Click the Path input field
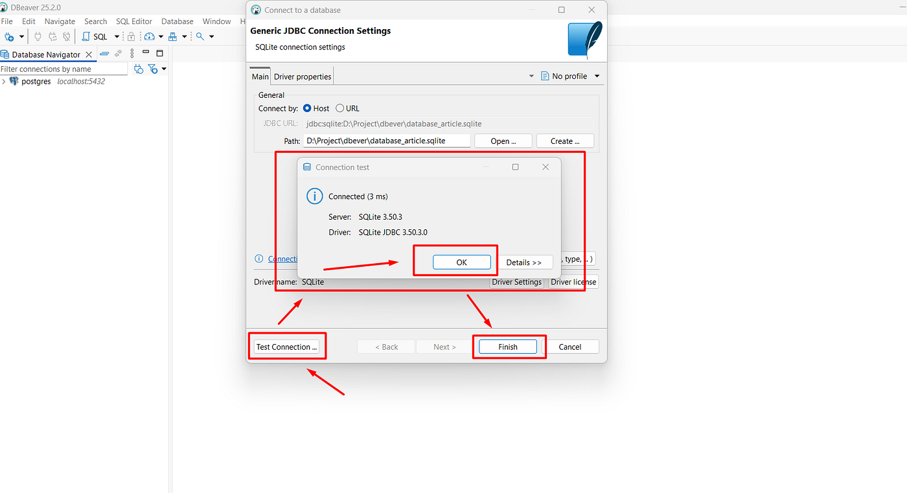The width and height of the screenshot is (907, 493). tap(387, 141)
